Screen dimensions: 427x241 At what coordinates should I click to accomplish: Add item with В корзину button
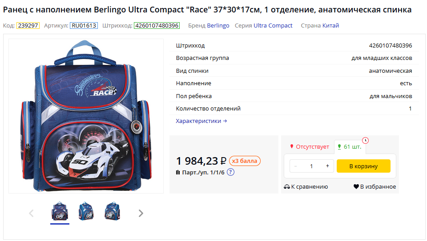click(363, 166)
